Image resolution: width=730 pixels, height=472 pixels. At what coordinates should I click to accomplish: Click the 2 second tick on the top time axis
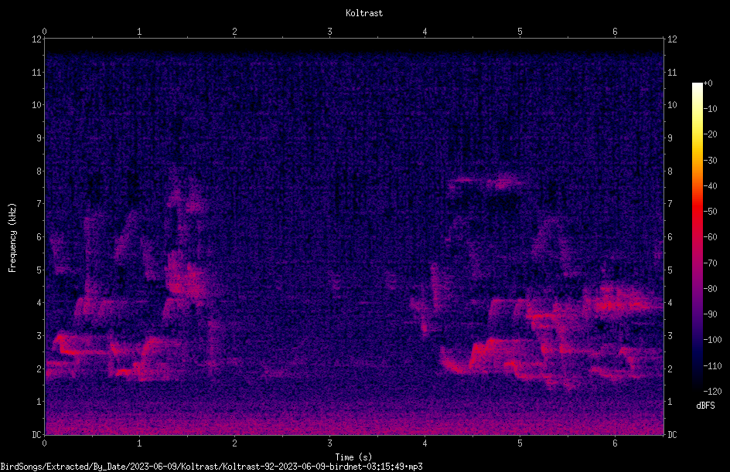234,32
